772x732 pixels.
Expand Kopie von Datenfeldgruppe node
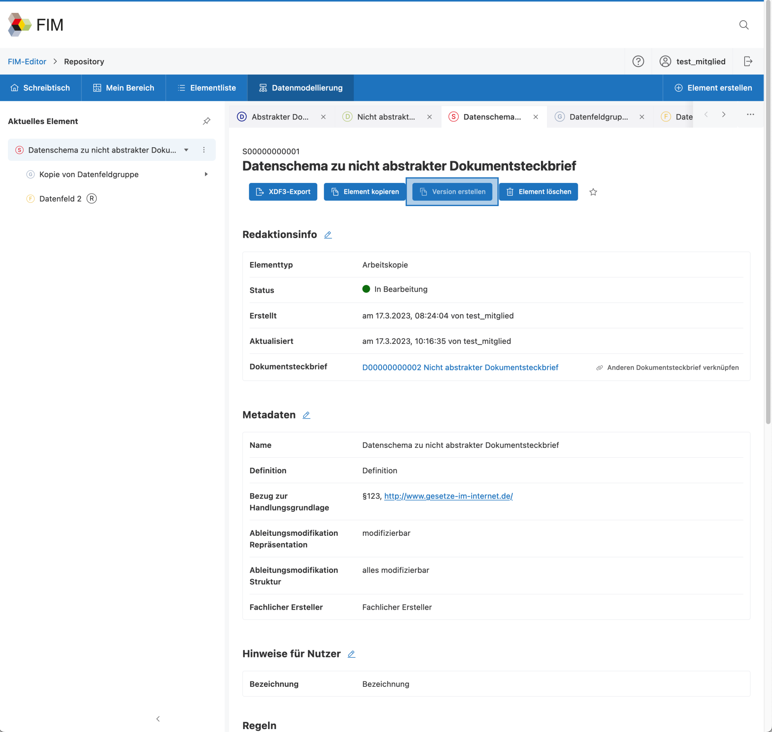tap(206, 175)
